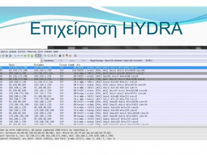Open the Help menu
207x155 pixels.
(x=56, y=51)
